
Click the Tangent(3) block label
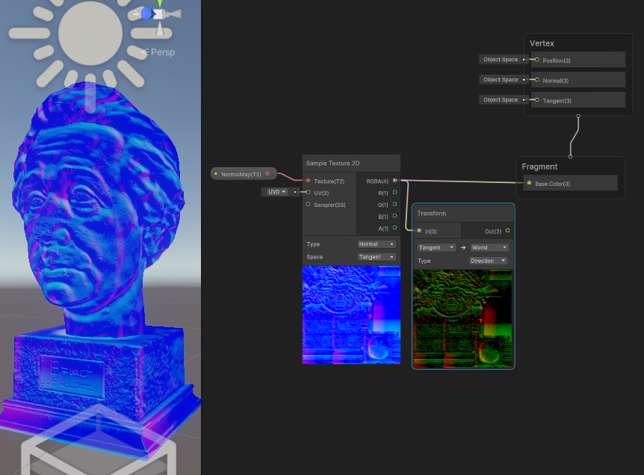coord(557,101)
